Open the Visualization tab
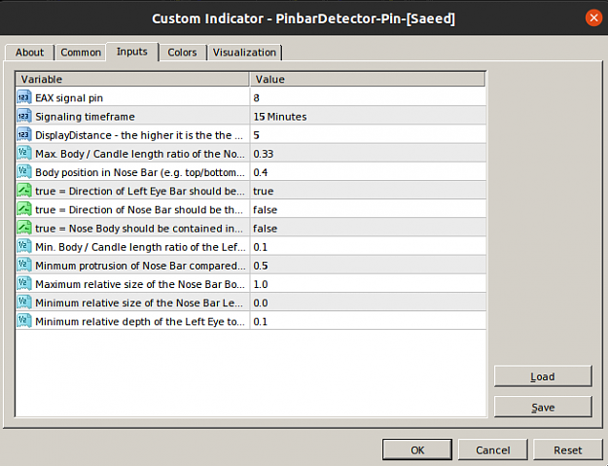This screenshot has width=608, height=466. 244,53
